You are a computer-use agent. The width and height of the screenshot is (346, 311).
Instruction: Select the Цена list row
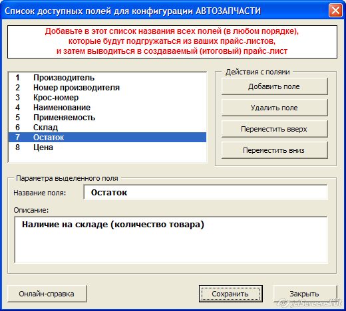point(107,148)
